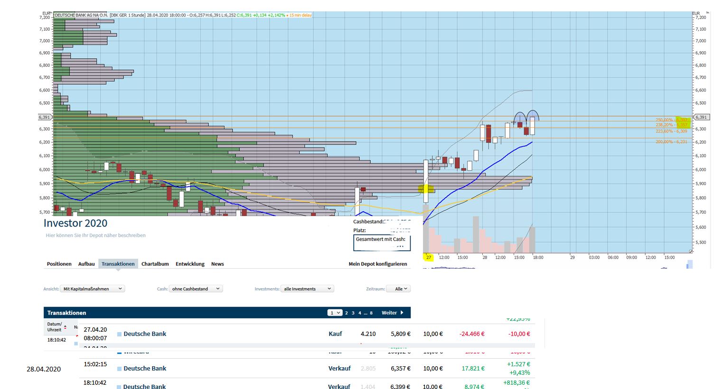
Task: Open Deutsche Bank link in 15:02:15 row
Action: (x=145, y=369)
